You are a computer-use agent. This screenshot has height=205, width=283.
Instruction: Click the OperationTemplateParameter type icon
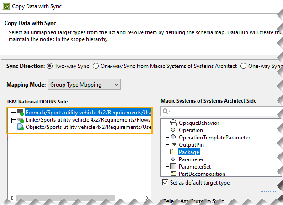coord(173,137)
